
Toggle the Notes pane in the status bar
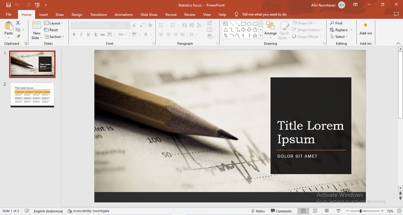point(258,211)
